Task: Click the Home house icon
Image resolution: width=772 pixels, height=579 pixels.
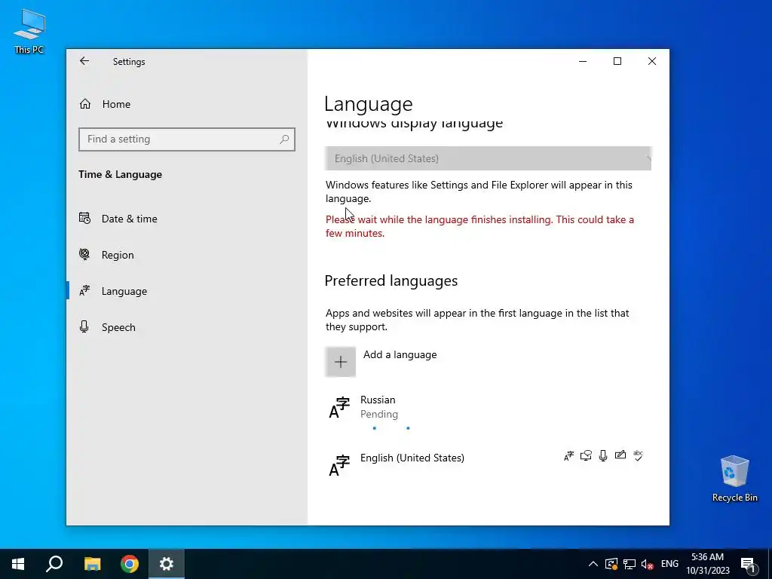Action: [85, 104]
